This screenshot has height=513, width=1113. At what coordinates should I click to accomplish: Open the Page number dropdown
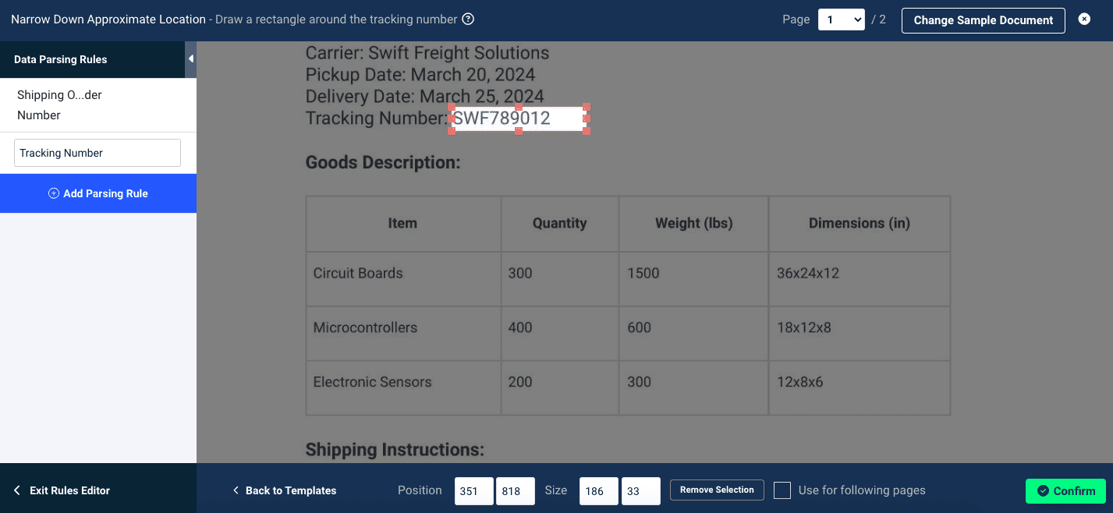pyautogui.click(x=841, y=19)
